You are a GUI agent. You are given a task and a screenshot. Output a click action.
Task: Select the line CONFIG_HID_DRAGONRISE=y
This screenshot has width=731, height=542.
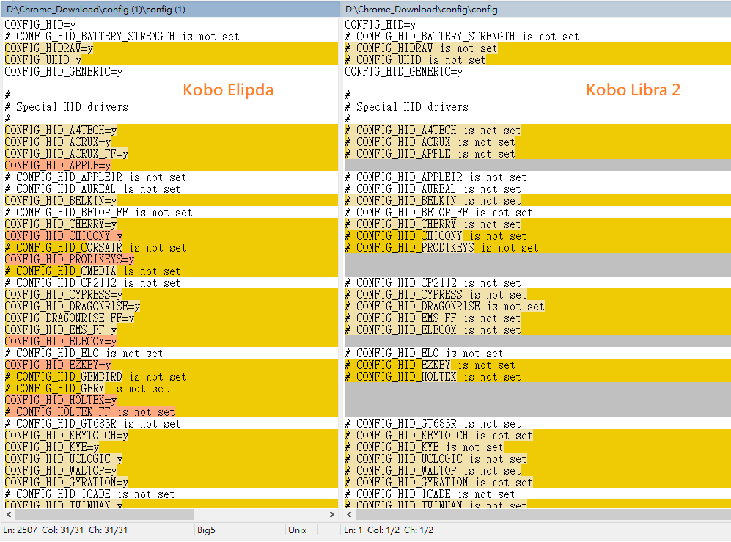point(73,306)
